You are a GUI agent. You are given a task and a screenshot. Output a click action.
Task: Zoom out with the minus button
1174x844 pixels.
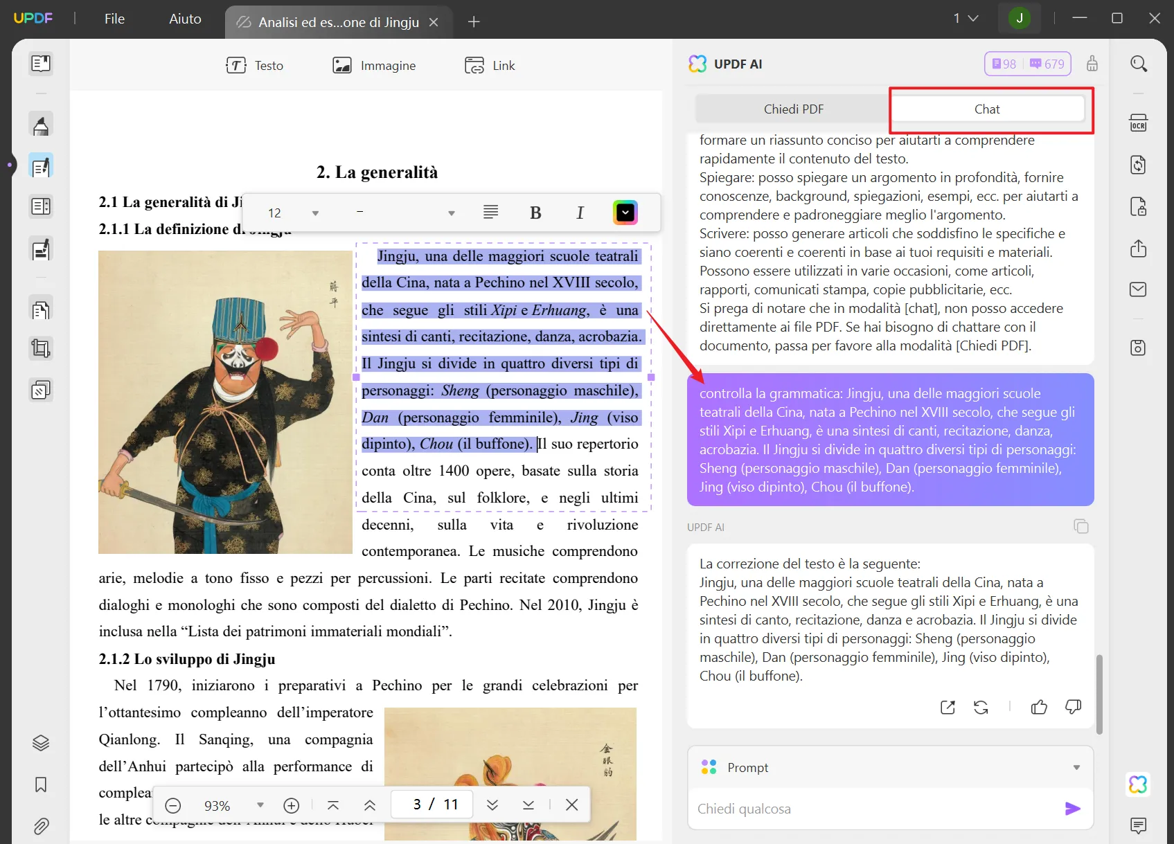(x=173, y=805)
